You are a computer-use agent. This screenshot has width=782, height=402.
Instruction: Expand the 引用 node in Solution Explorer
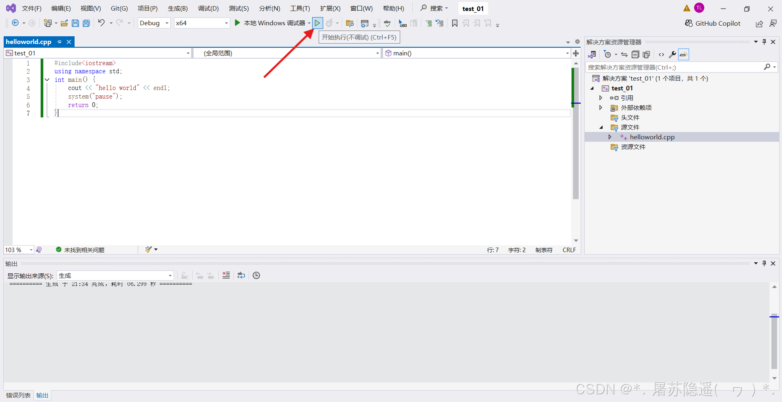[x=601, y=98]
